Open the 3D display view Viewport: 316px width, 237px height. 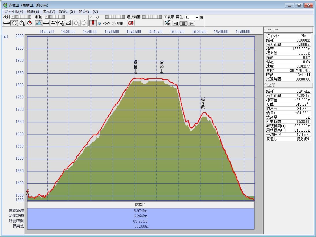167,23
